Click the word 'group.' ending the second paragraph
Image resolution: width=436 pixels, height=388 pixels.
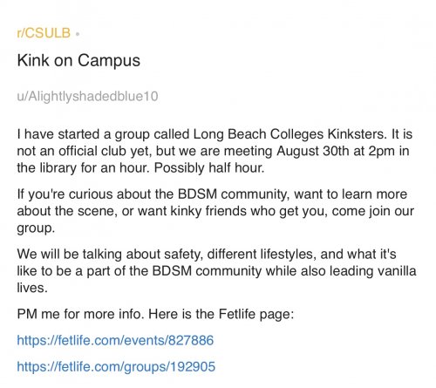pos(36,228)
